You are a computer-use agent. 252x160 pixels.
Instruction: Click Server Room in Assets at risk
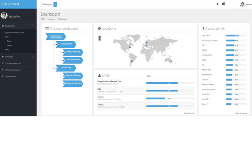207,75
